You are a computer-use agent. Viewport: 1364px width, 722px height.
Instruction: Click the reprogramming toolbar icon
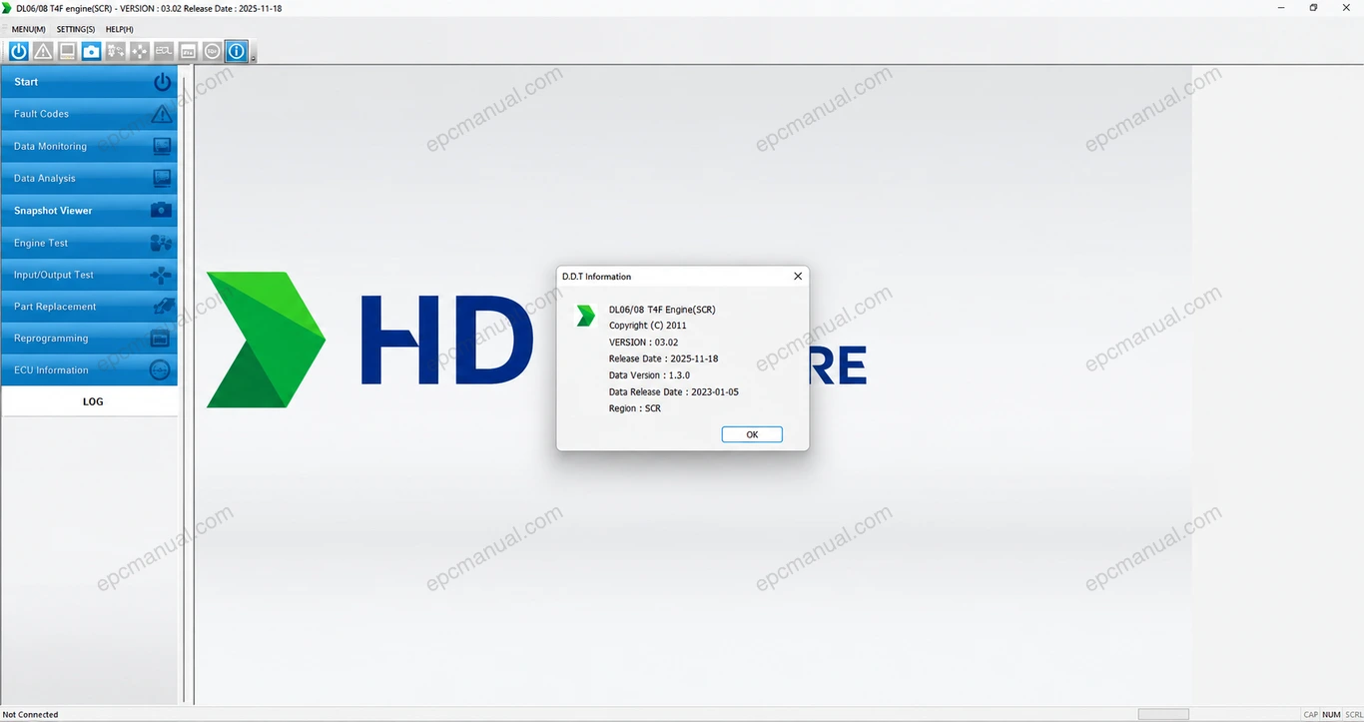pyautogui.click(x=188, y=51)
